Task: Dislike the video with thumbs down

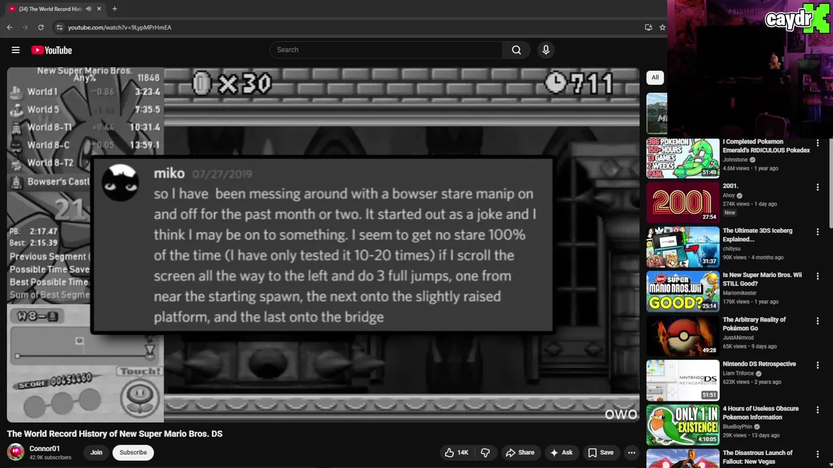Action: pos(485,452)
